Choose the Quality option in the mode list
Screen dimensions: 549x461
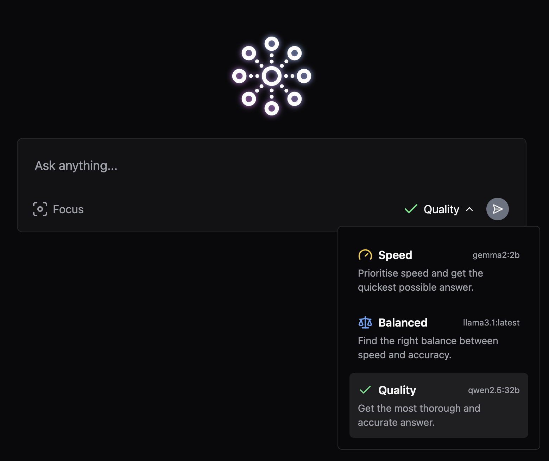click(397, 390)
